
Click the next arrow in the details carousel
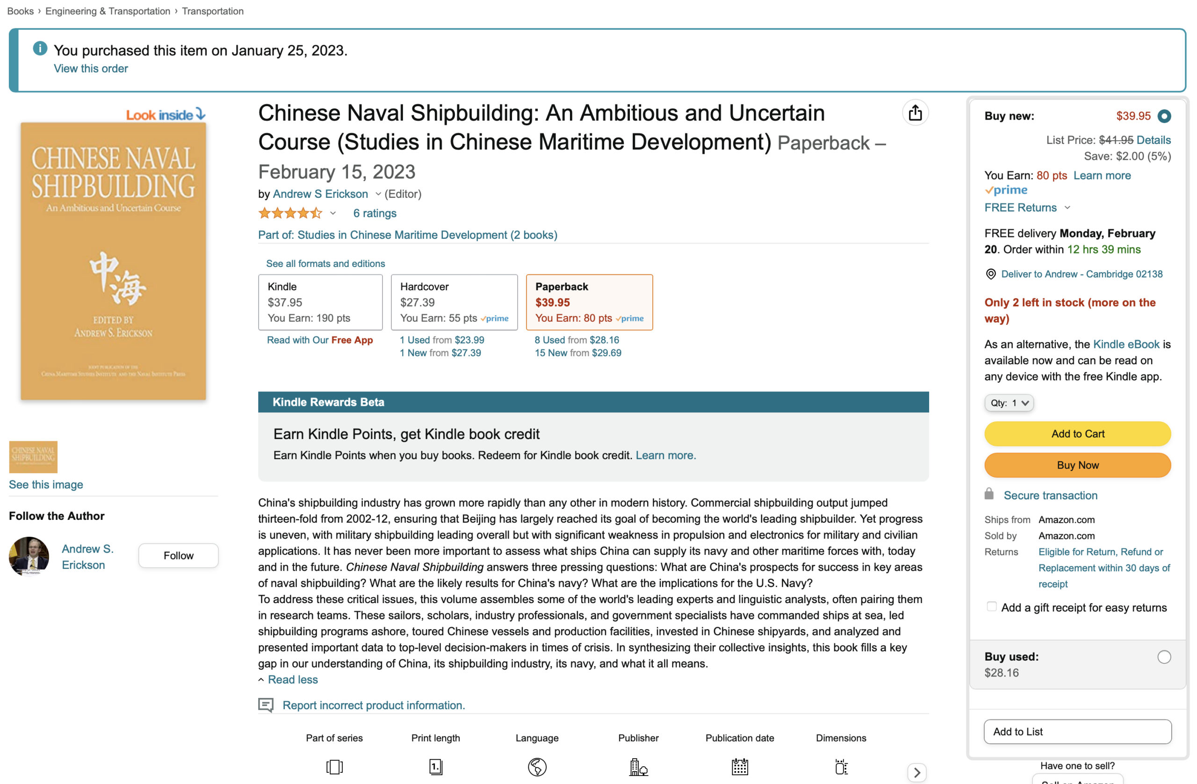point(917,772)
